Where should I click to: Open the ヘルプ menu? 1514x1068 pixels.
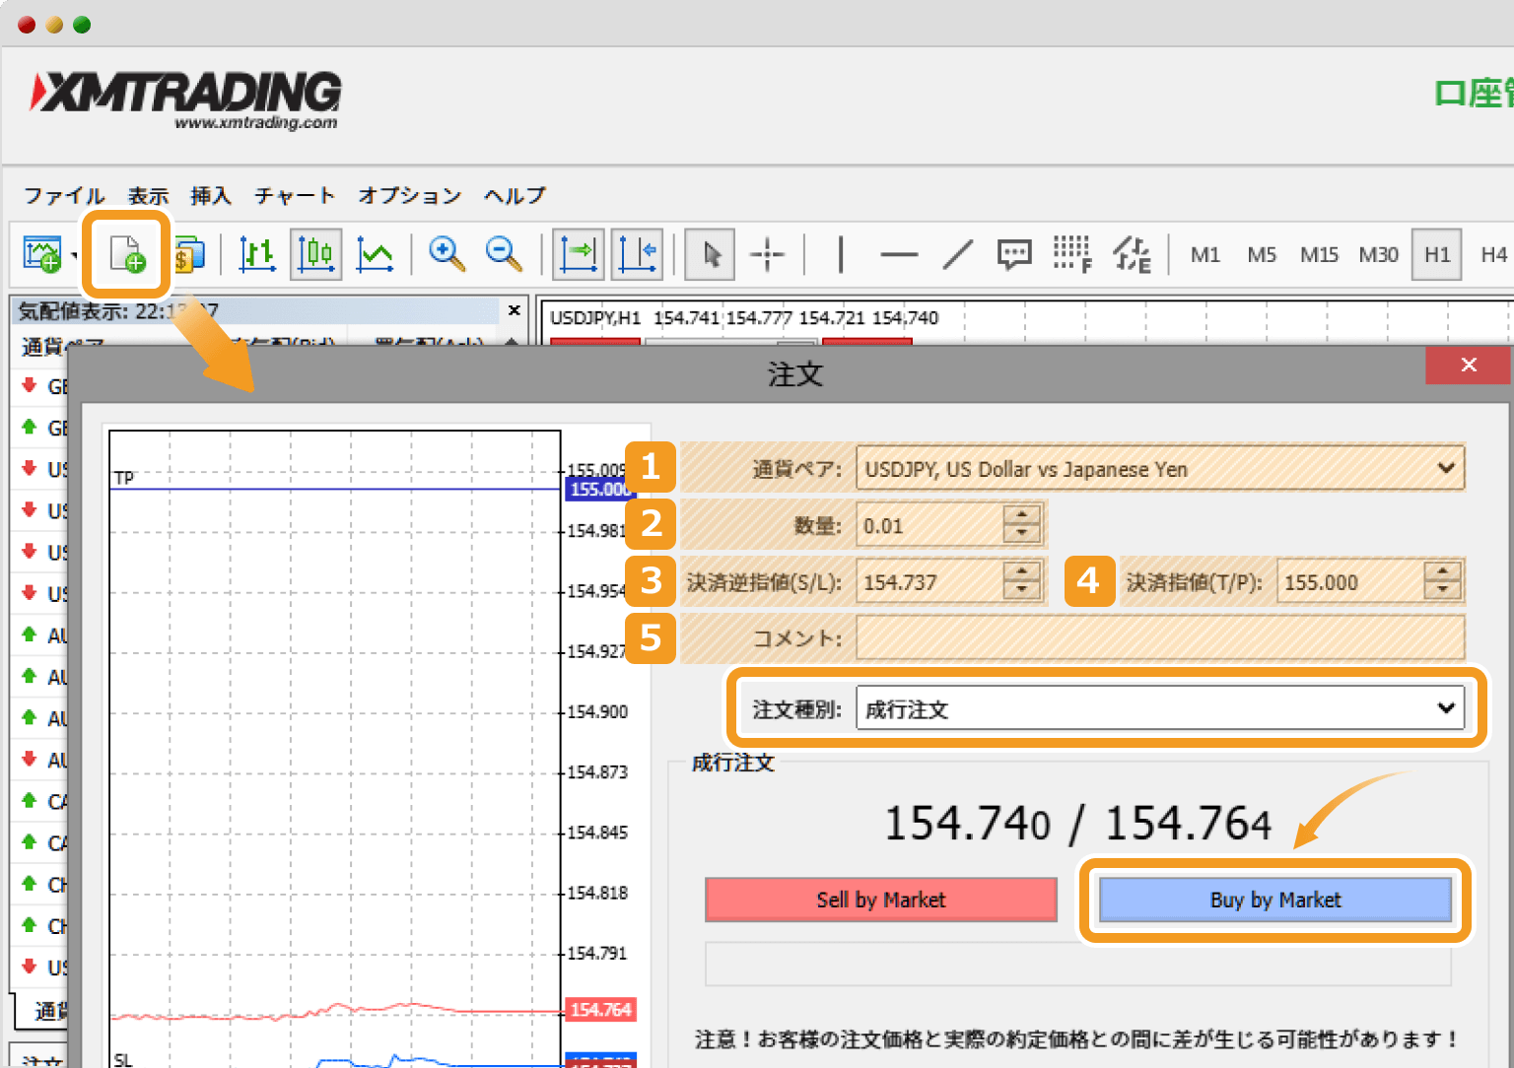click(x=515, y=195)
